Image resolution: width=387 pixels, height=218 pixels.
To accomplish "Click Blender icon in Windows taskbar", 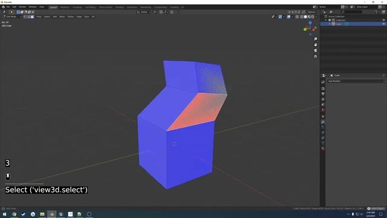I will [52, 214].
